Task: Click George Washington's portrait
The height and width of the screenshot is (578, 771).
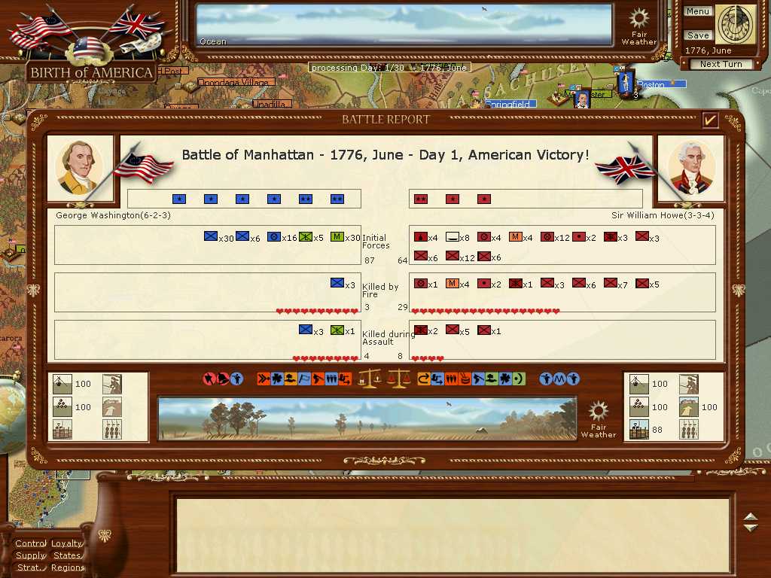Action: pyautogui.click(x=80, y=169)
